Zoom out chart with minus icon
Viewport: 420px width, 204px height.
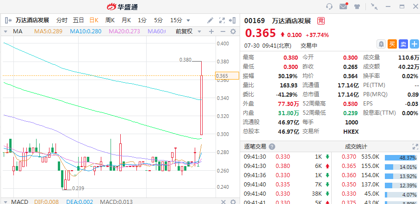[x=222, y=31]
